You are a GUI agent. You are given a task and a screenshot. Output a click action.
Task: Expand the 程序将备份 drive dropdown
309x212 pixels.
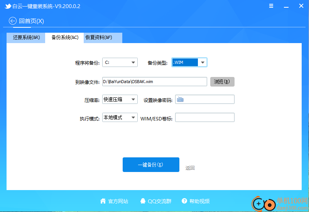click(x=120, y=62)
